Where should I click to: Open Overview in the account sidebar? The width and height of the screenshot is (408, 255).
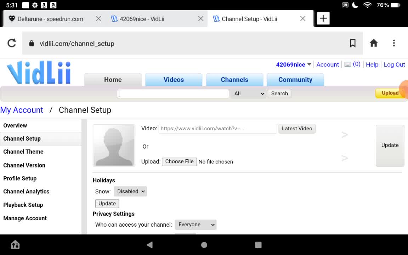tap(15, 125)
